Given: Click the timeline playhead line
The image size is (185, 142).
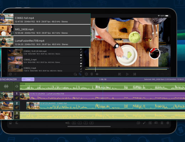Looking at the screenshot, I should (x=103, y=100).
